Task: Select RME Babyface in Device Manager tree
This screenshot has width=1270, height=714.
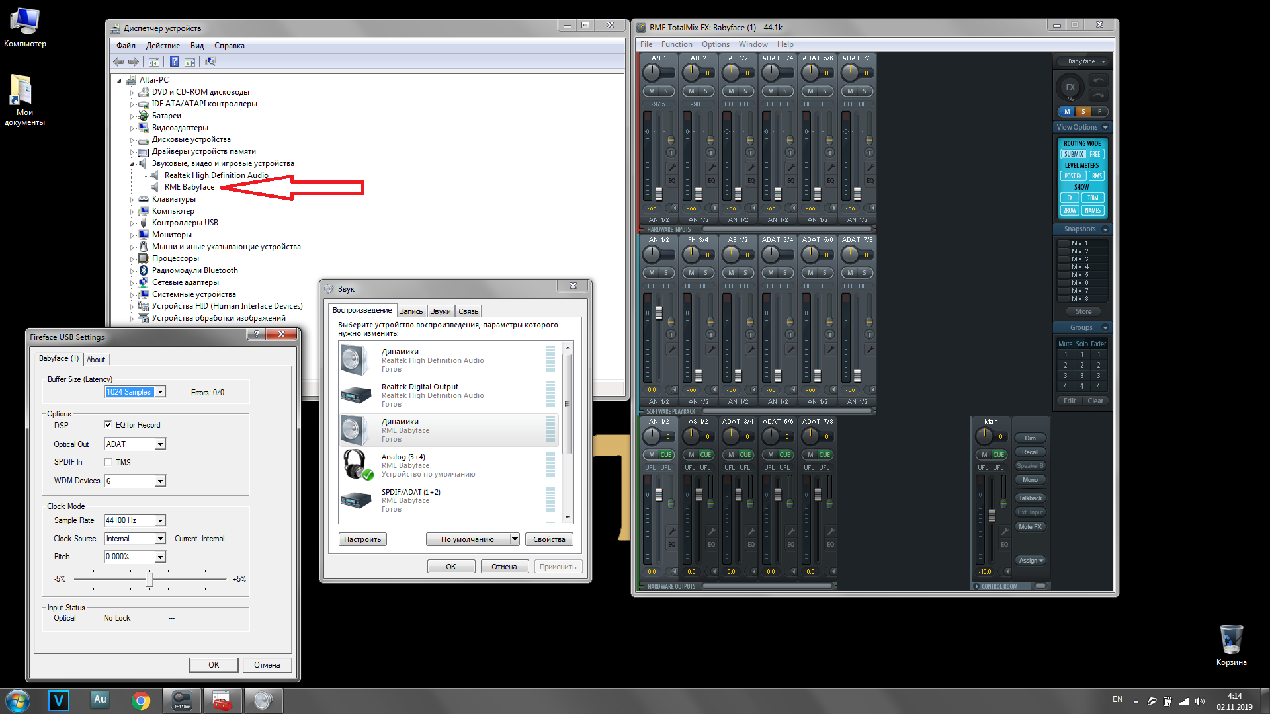Action: 189,187
